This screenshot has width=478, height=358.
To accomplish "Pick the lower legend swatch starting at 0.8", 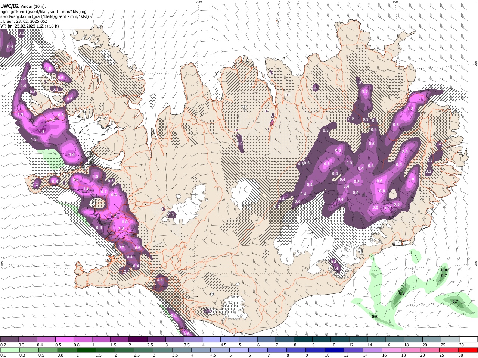I will pyautogui.click(x=67, y=350).
